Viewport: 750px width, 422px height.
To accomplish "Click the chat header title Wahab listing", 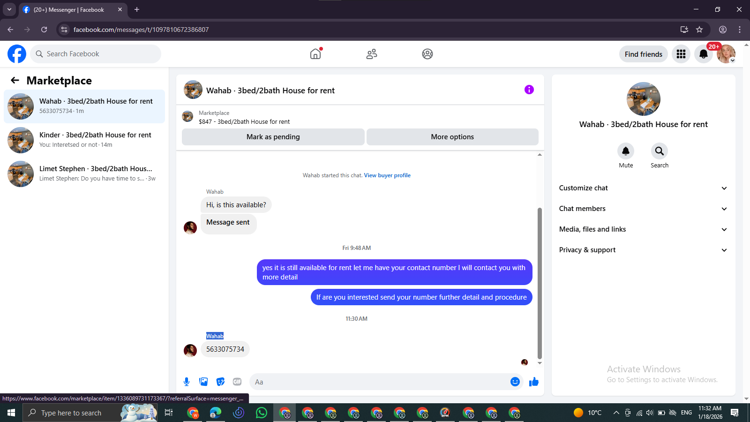I will click(270, 90).
